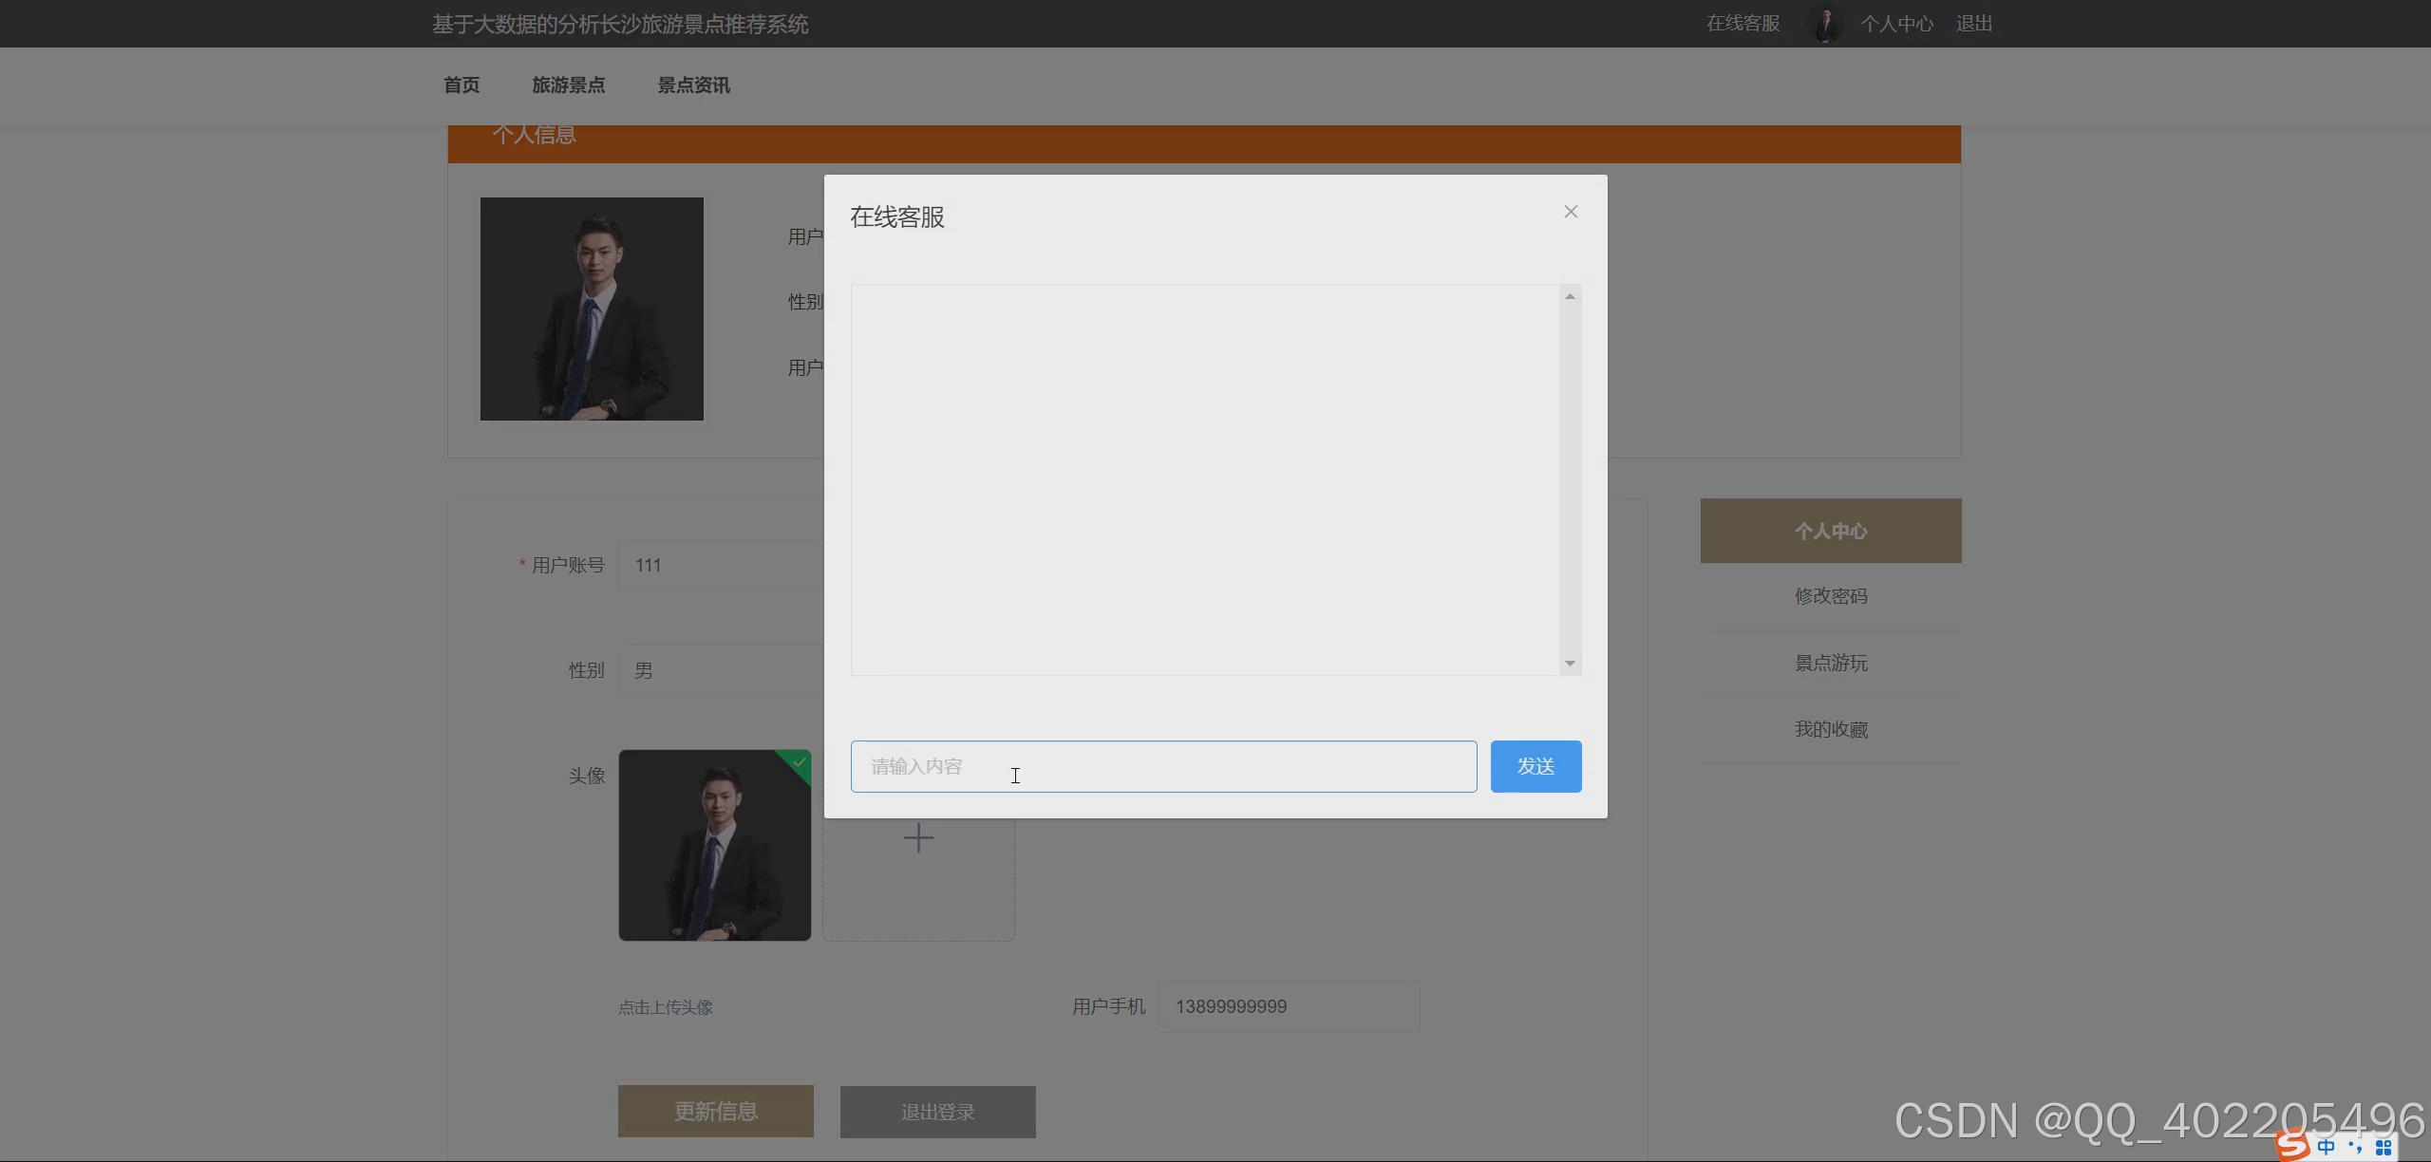Image resolution: width=2431 pixels, height=1162 pixels.
Task: Open the 景点资讯 navigation tab
Action: point(693,85)
